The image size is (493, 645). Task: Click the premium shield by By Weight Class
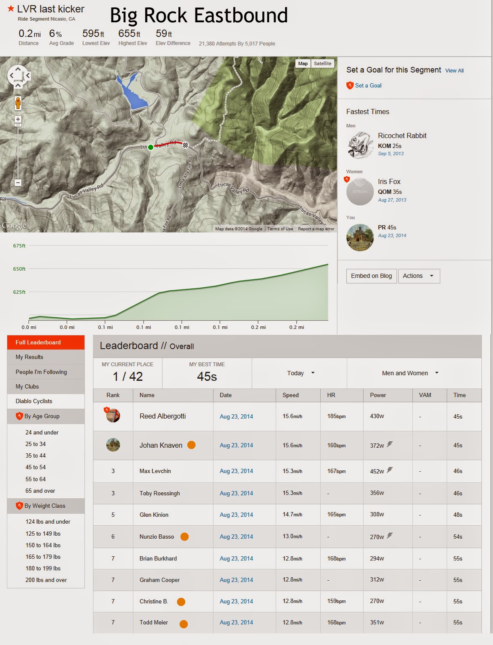coord(19,506)
